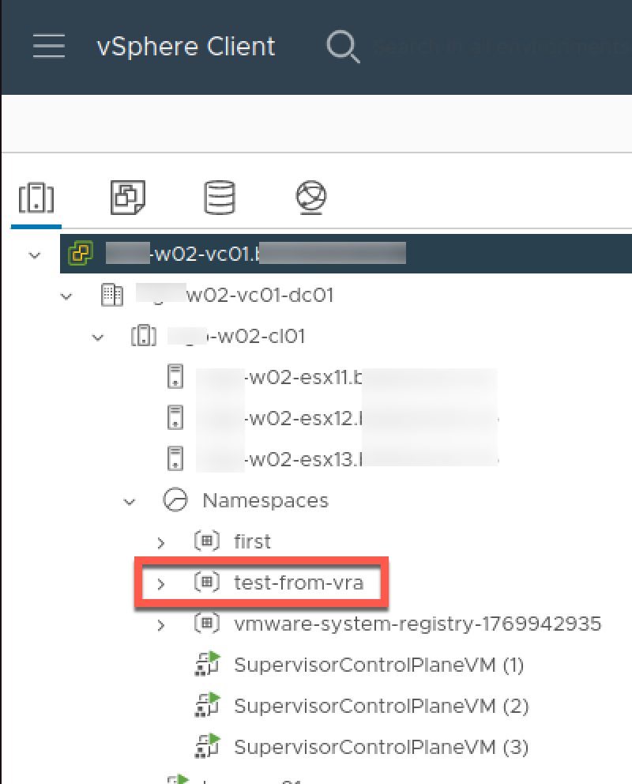632x784 pixels.
Task: Click the host icon for w02-esx12
Action: 175,417
